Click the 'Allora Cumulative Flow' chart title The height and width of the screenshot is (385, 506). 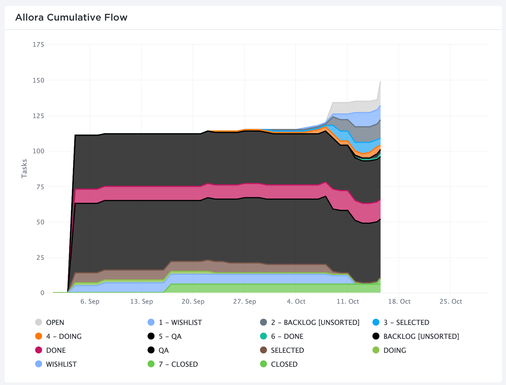pos(71,17)
